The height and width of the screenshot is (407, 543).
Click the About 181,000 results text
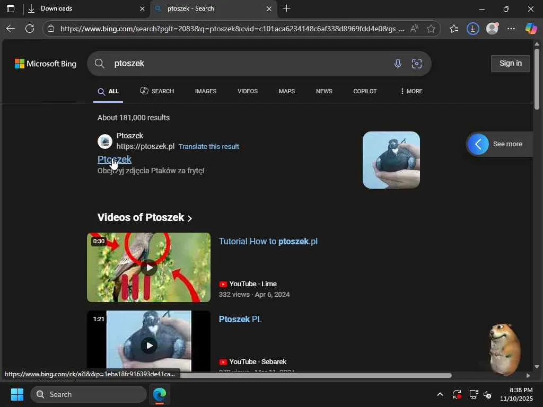point(134,118)
